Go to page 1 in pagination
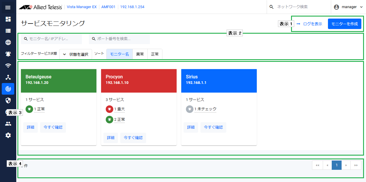Screen dimensions: 366x182 click(336, 165)
